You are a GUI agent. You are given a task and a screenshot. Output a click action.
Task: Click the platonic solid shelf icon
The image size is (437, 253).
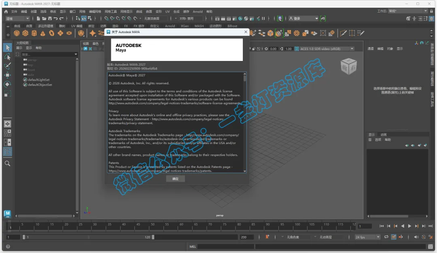click(81, 33)
